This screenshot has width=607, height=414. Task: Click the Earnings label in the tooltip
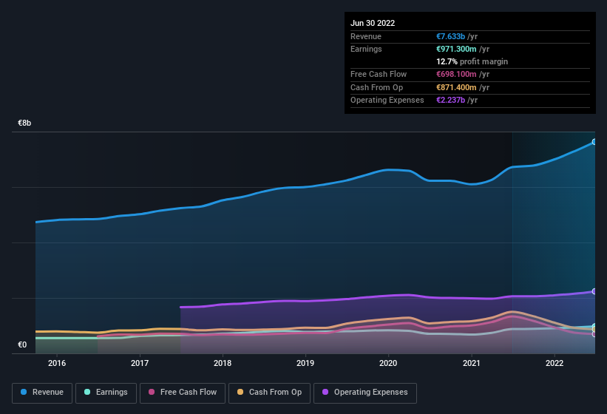(x=366, y=49)
